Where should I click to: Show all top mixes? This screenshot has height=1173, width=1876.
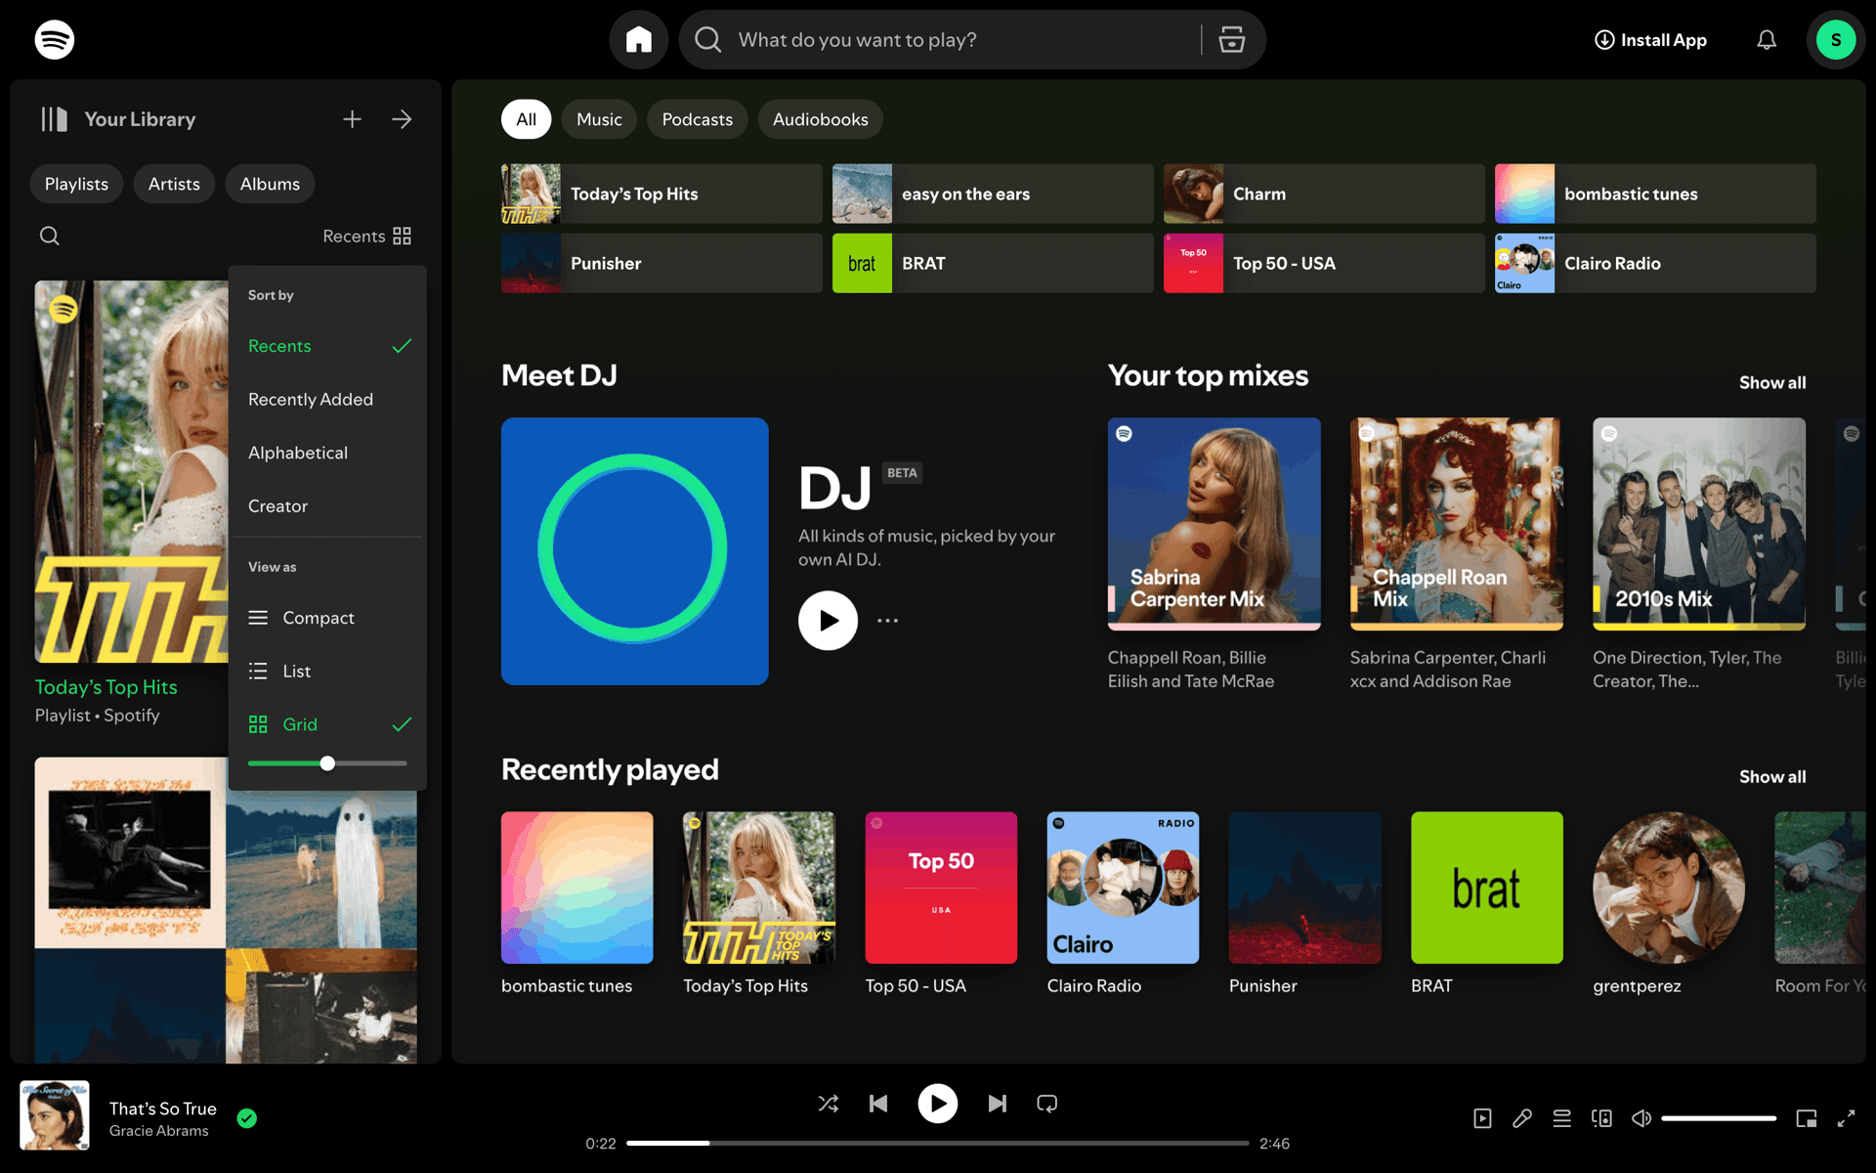(1771, 382)
